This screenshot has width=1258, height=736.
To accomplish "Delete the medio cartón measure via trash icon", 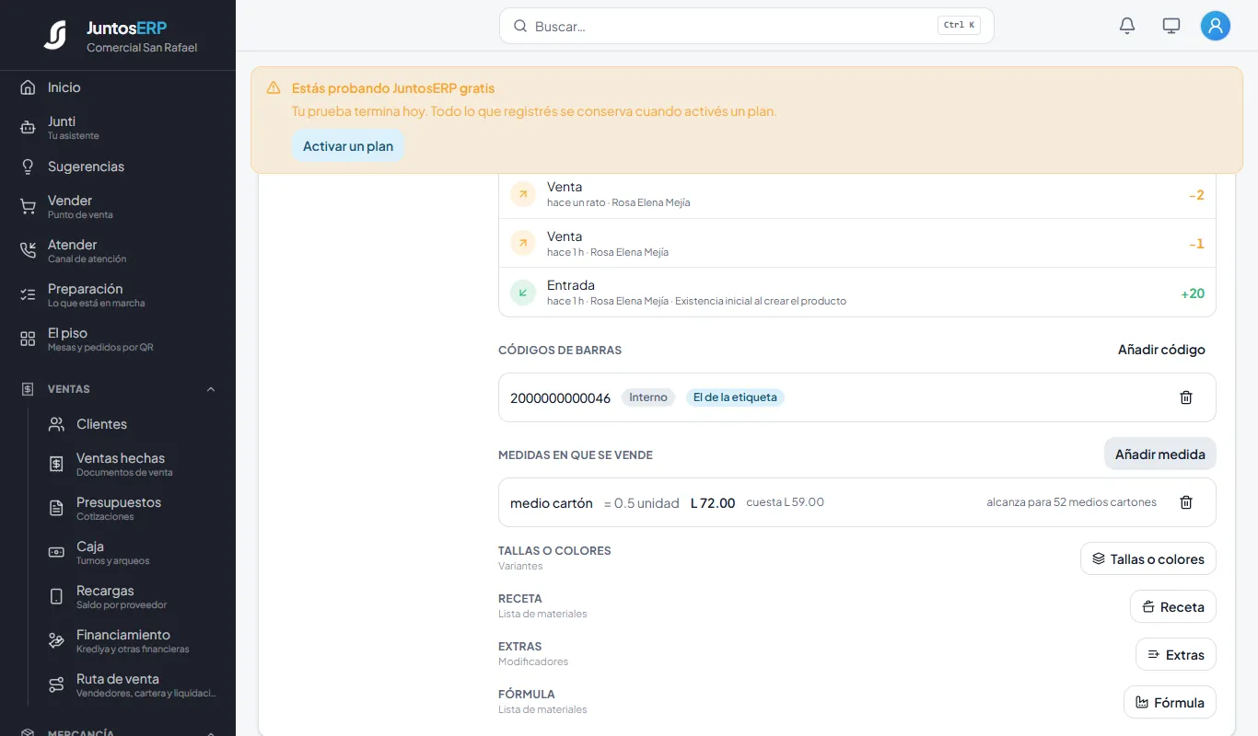I will pos(1186,502).
